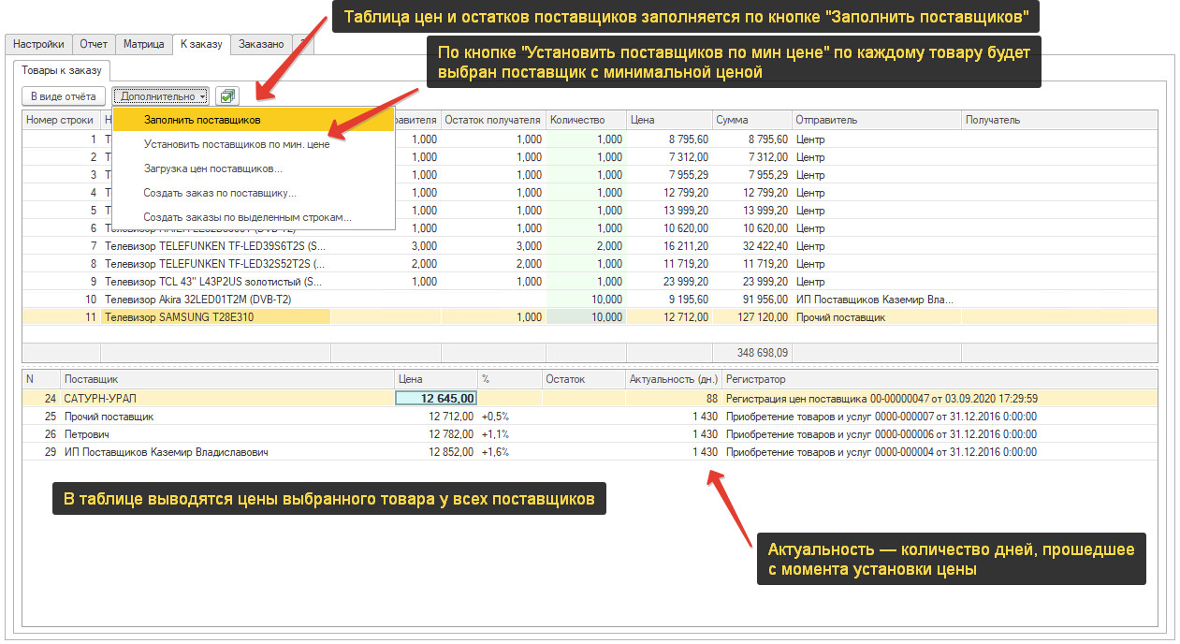Select row Телевизор SAMSUNG T28E310
1180x644 pixels.
click(x=179, y=317)
